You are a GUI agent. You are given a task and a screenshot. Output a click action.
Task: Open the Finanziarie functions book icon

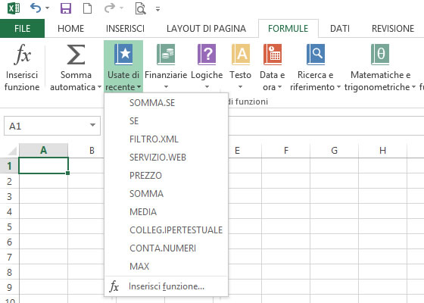(x=166, y=55)
